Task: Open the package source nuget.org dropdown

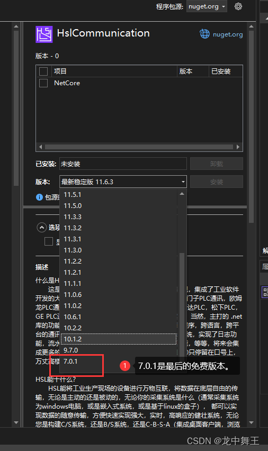Action: coord(207,6)
